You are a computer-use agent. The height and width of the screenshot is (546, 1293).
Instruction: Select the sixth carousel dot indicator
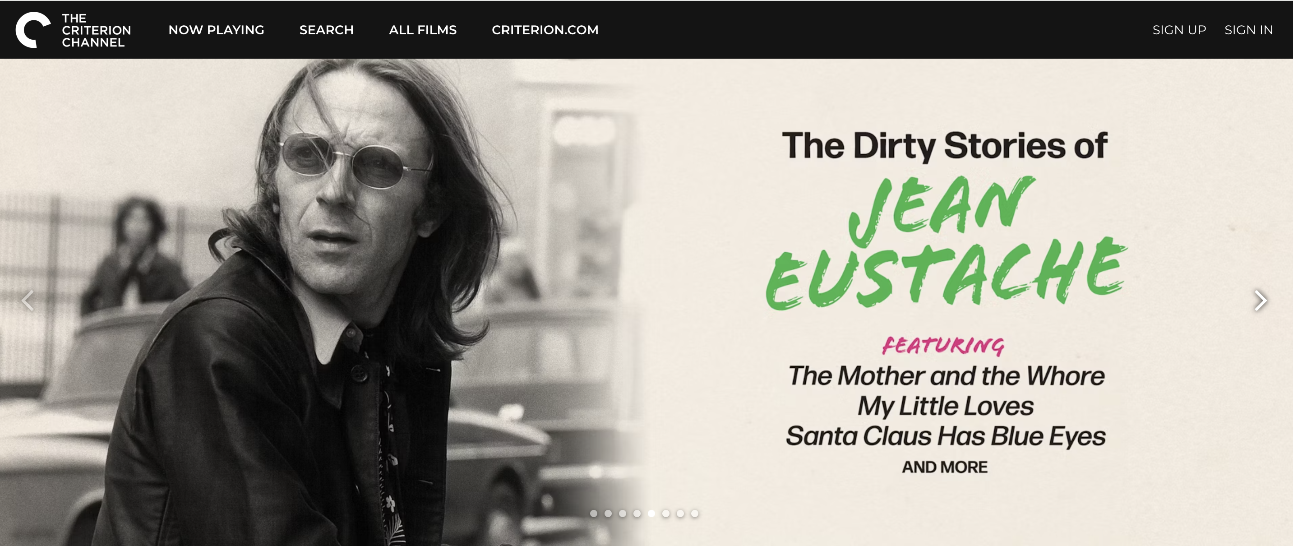click(x=666, y=514)
